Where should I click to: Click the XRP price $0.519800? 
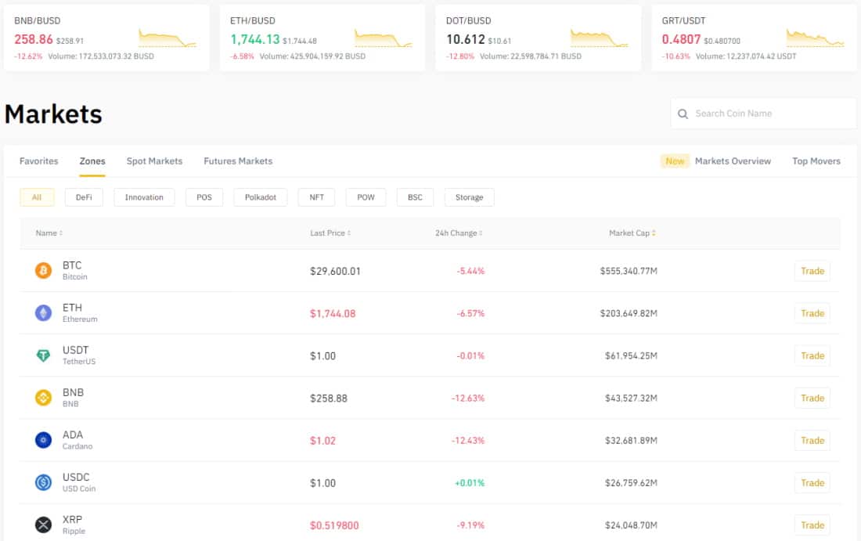[334, 525]
